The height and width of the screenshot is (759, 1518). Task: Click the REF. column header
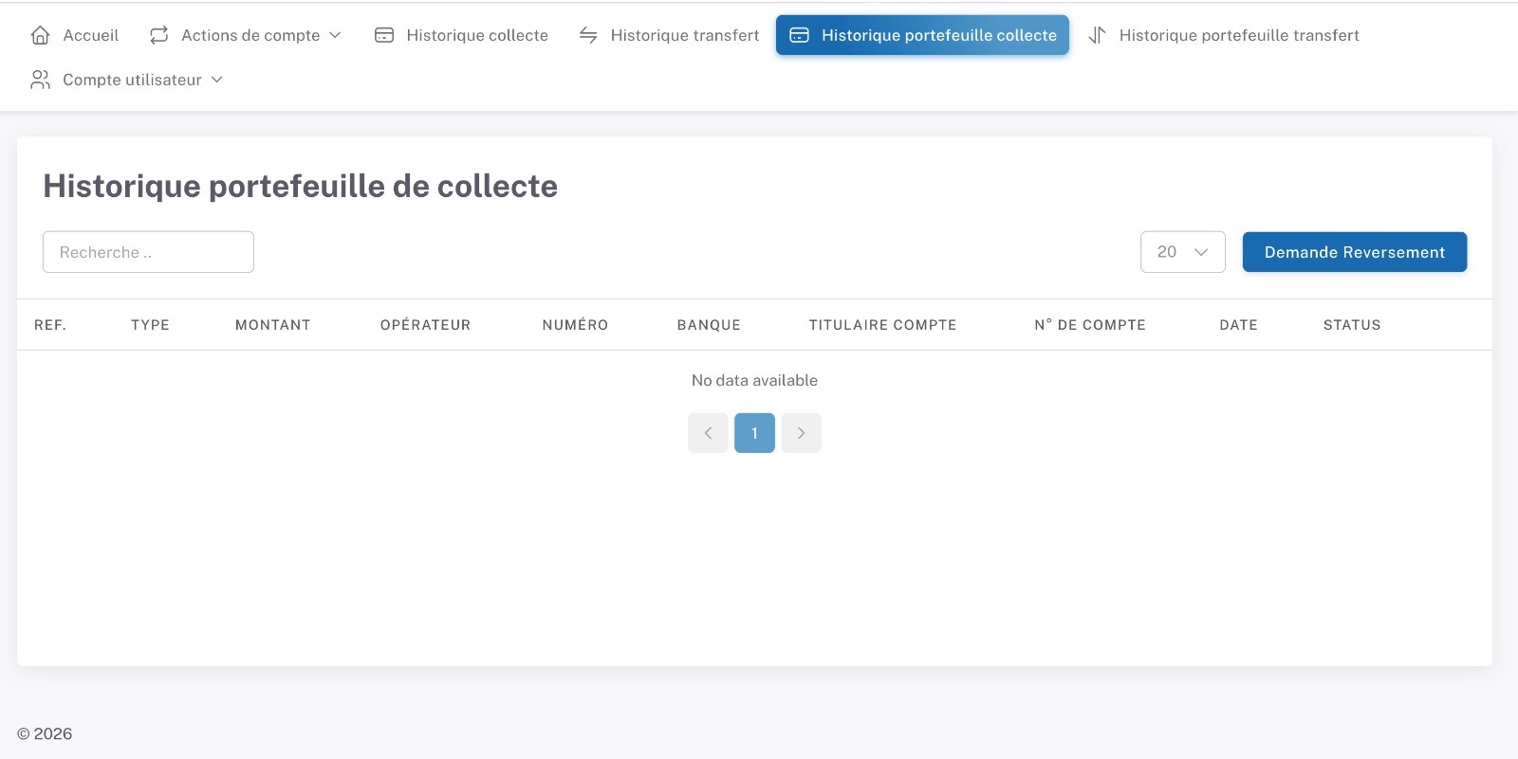[x=50, y=325]
